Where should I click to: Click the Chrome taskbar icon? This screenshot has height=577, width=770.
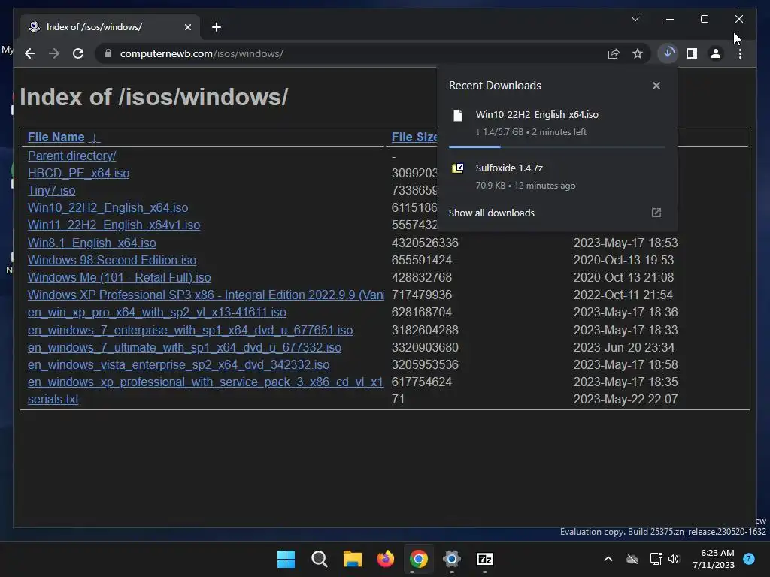click(x=418, y=559)
